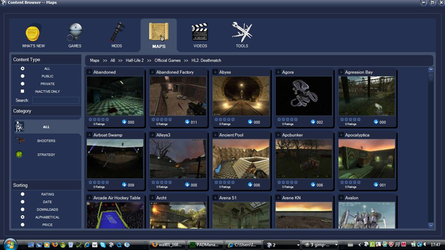This screenshot has height=250, width=445.
Task: Expand the Ancient Pool card arrow
Action: (x=215, y=135)
